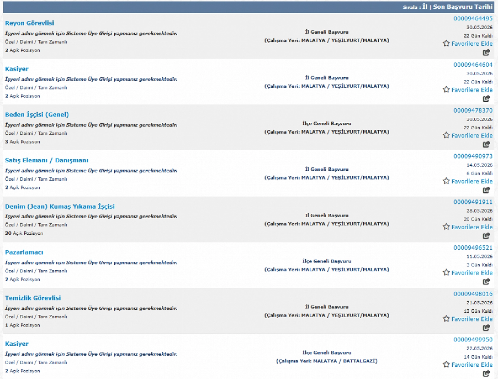498x379 pixels.
Task: Click '20 Gün Kaldı' text
Action: coord(478,219)
